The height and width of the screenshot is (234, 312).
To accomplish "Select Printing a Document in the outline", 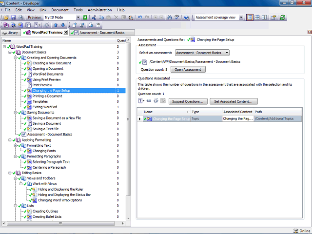I will [x=47, y=96].
